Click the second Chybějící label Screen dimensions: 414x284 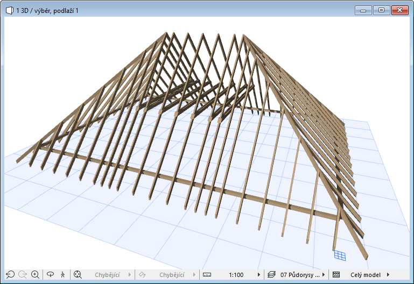point(172,275)
